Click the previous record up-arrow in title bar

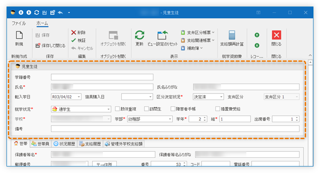(x=21, y=13)
